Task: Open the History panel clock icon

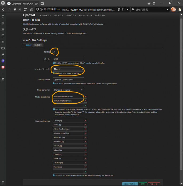Action: [x=3, y=36]
